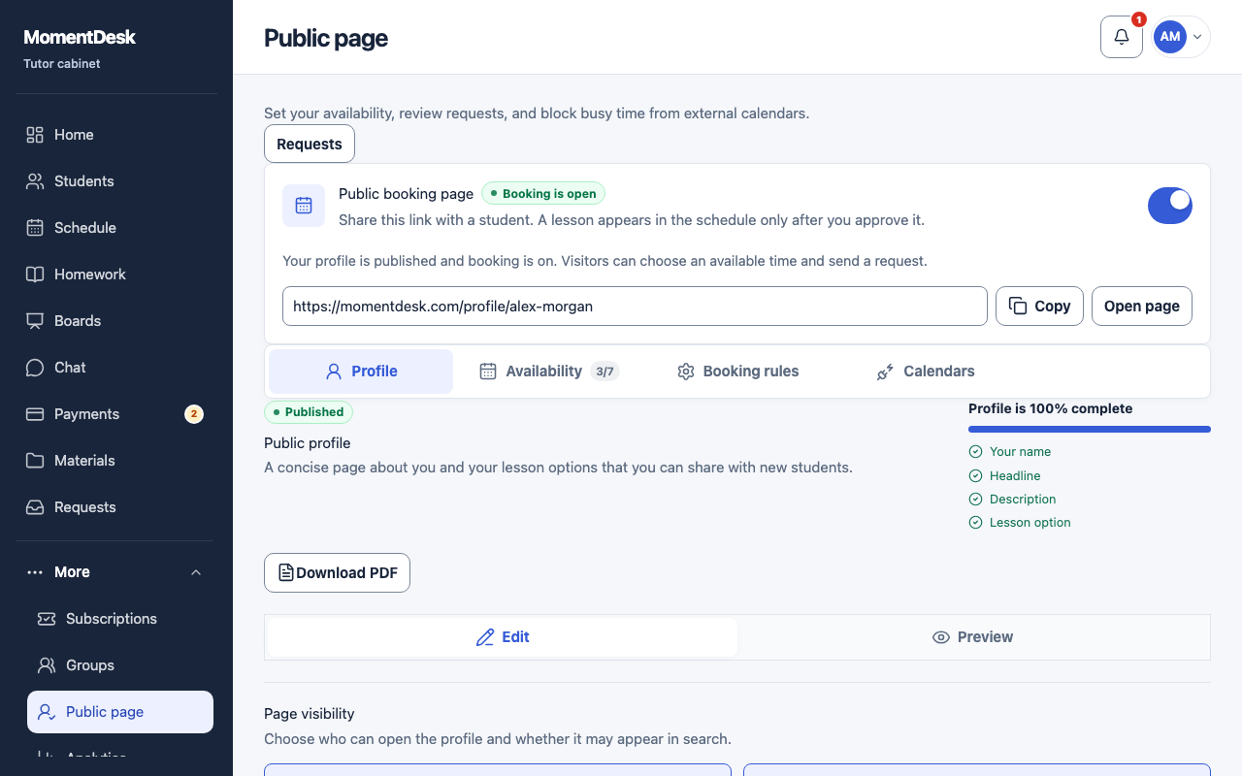Click the Schedule calendar icon in sidebar

[35, 228]
